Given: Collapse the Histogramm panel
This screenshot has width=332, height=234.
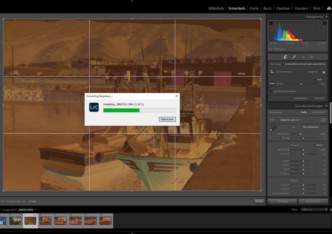Looking at the screenshot, I should [326, 17].
